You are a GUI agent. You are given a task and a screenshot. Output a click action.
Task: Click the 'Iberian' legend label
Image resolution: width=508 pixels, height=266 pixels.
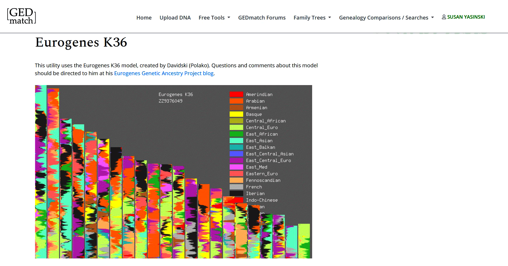click(x=255, y=193)
